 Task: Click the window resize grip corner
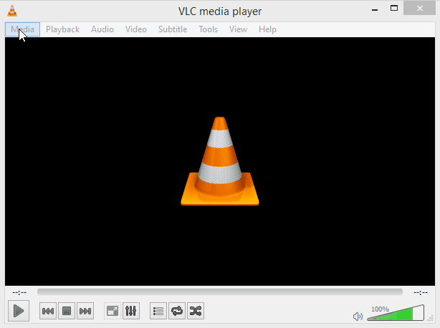(430, 318)
